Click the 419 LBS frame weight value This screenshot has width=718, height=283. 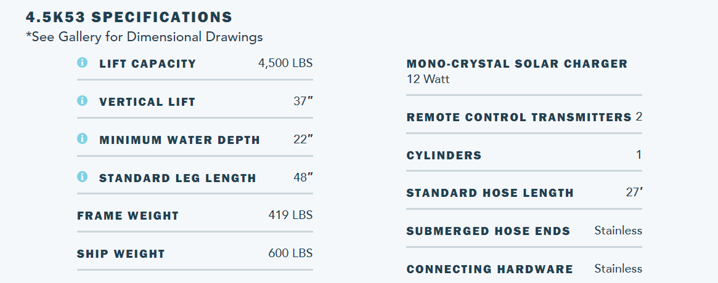pyautogui.click(x=290, y=215)
